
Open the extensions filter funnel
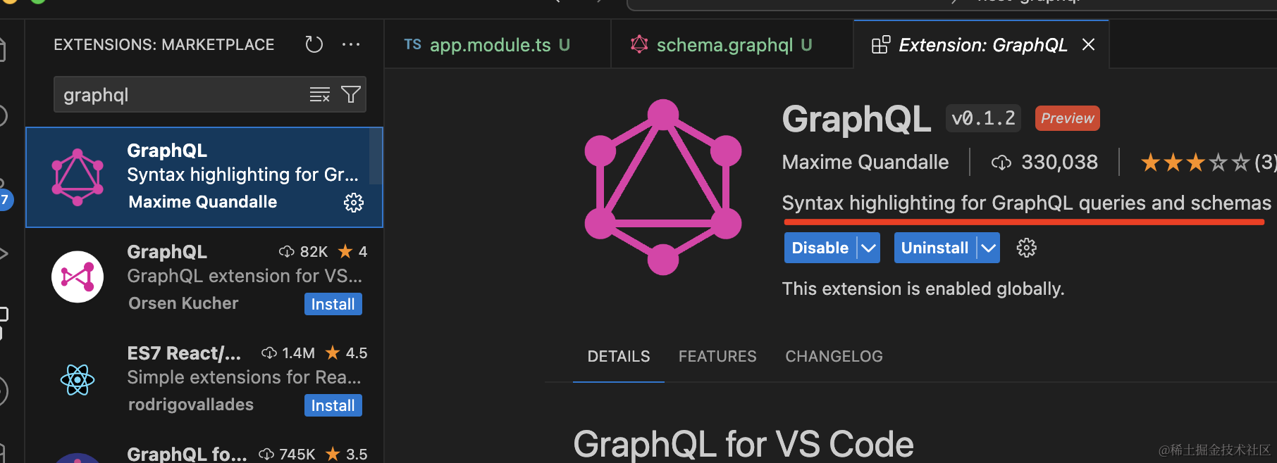(x=351, y=95)
